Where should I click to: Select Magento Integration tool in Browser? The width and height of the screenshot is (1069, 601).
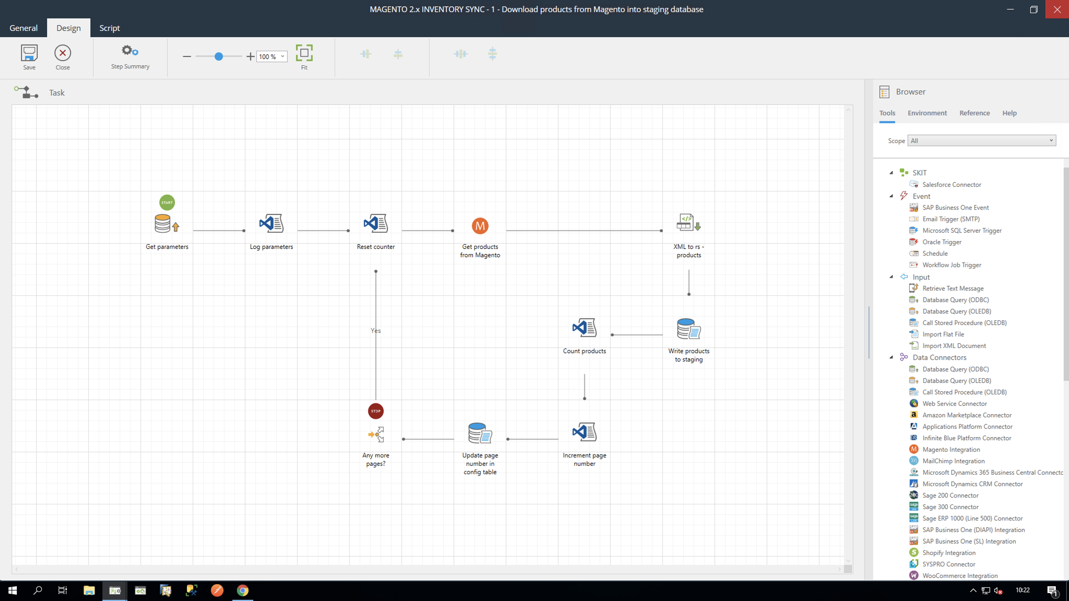[951, 449]
